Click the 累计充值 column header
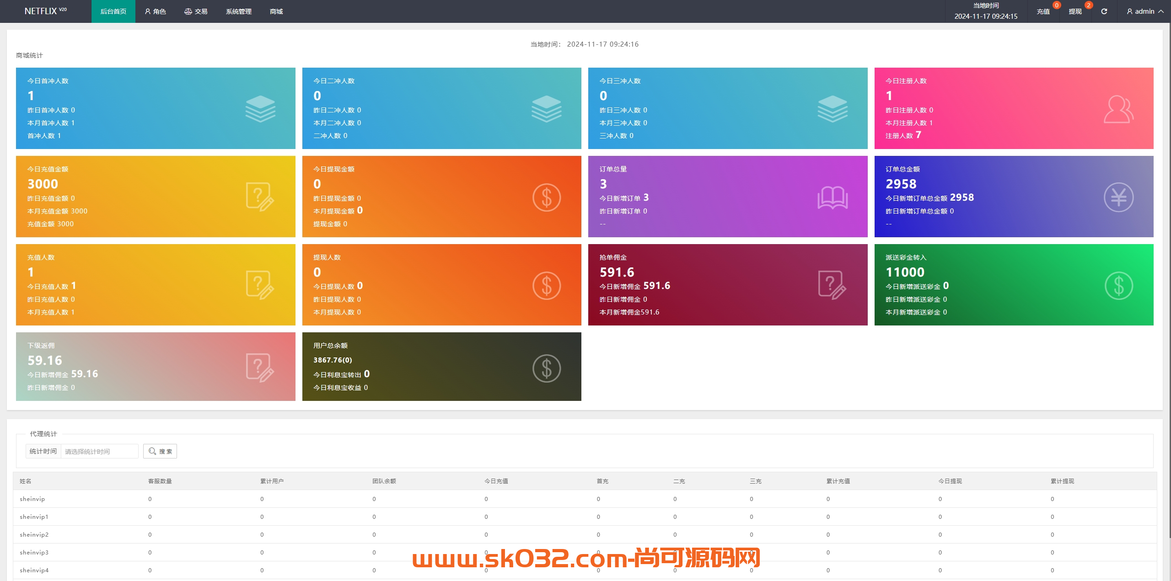This screenshot has width=1171, height=581. [838, 481]
